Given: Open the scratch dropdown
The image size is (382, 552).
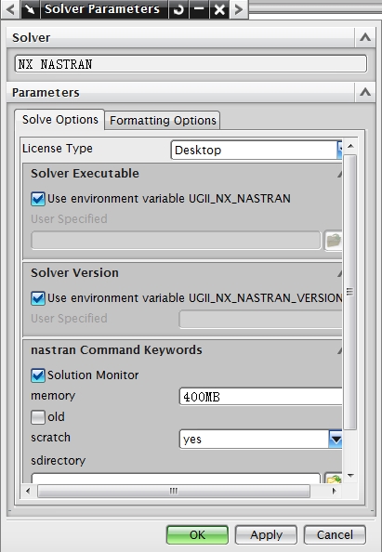Looking at the screenshot, I should coord(336,439).
